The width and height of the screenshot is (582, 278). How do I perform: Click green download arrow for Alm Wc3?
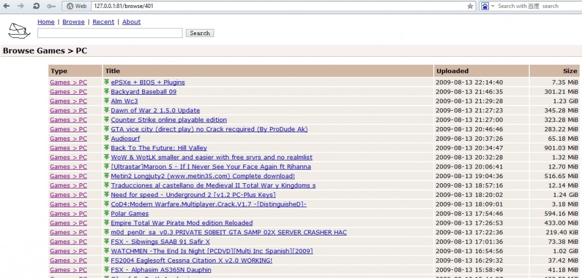click(106, 100)
